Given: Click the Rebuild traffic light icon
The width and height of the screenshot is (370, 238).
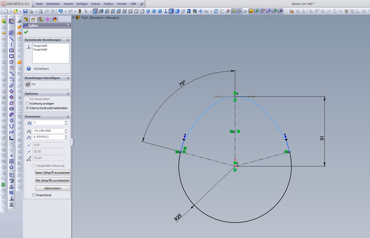Looking at the screenshot, I should pos(80,11).
